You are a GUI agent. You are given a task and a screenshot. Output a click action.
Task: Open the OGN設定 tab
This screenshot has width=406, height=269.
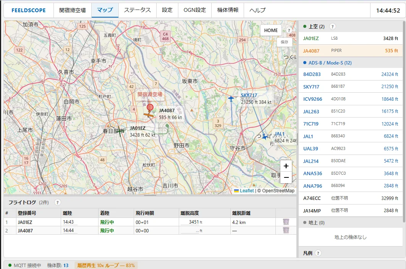pos(195,10)
